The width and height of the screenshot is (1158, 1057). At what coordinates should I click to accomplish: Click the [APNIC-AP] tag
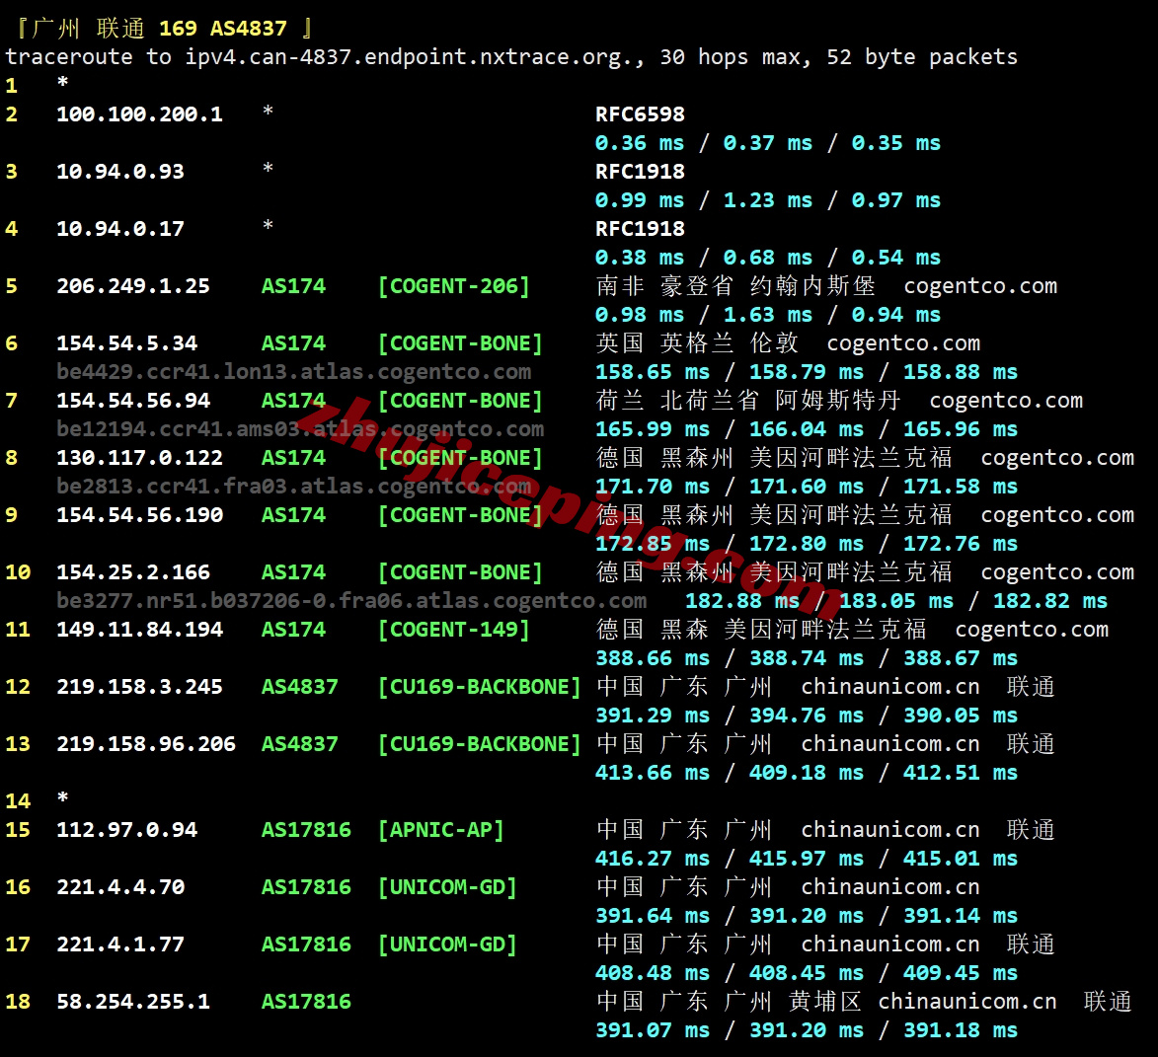click(x=441, y=830)
